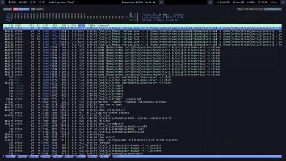The height and width of the screenshot is (161, 286).
Task: Toggle the 'tor off' indicator
Action: [x=239, y=2]
